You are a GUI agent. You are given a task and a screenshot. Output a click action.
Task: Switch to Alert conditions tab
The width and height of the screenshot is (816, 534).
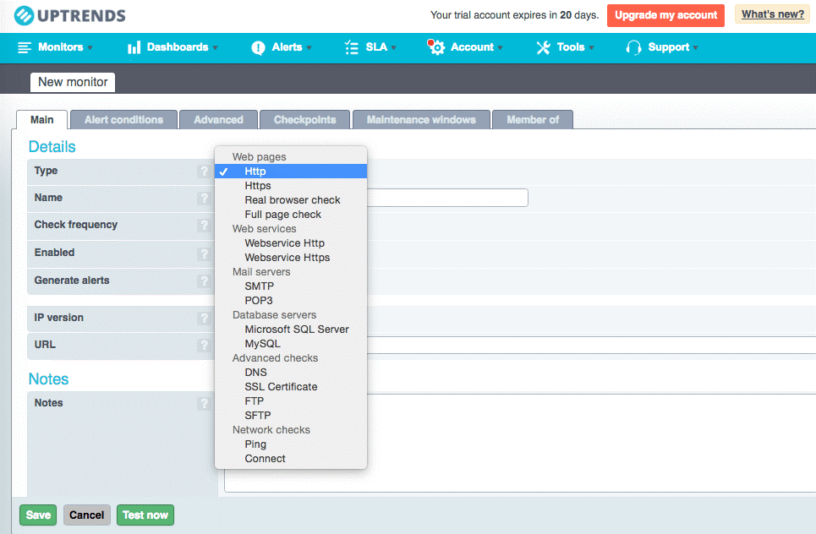(x=123, y=120)
